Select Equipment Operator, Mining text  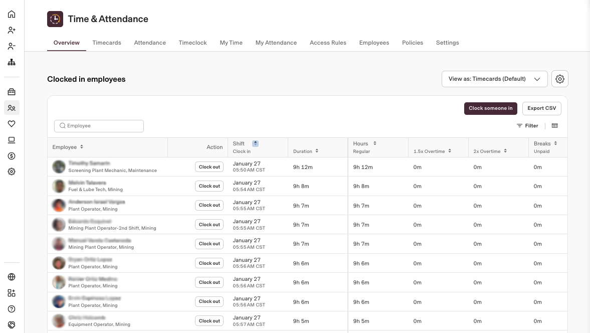(x=99, y=324)
